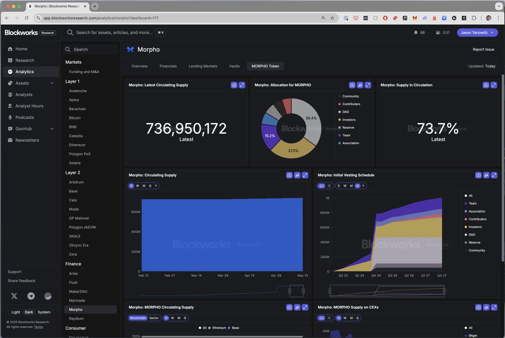Screen dimensions: 505x338
Task: Open the Jason Yanowitz account dropdown
Action: pyautogui.click(x=477, y=32)
